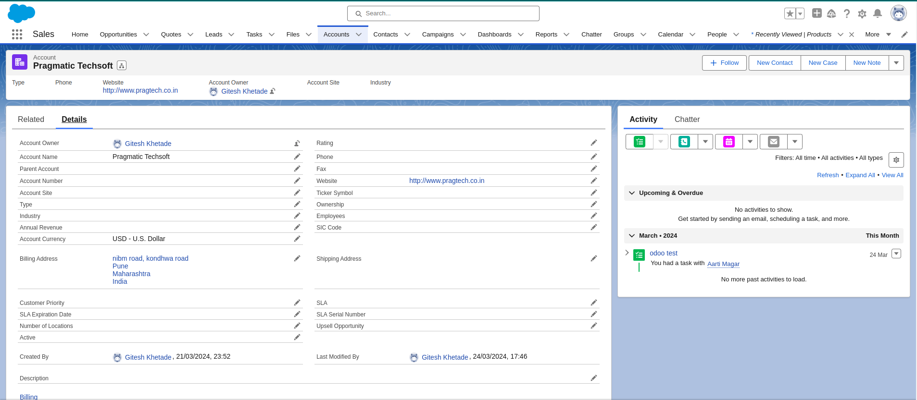The height and width of the screenshot is (400, 917).
Task: Edit the Employees field pencil
Action: tap(594, 216)
